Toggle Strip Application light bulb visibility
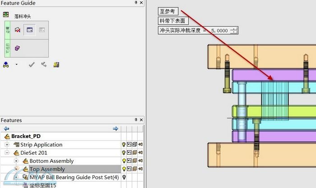The height and width of the screenshot is (188, 316). coord(124,145)
